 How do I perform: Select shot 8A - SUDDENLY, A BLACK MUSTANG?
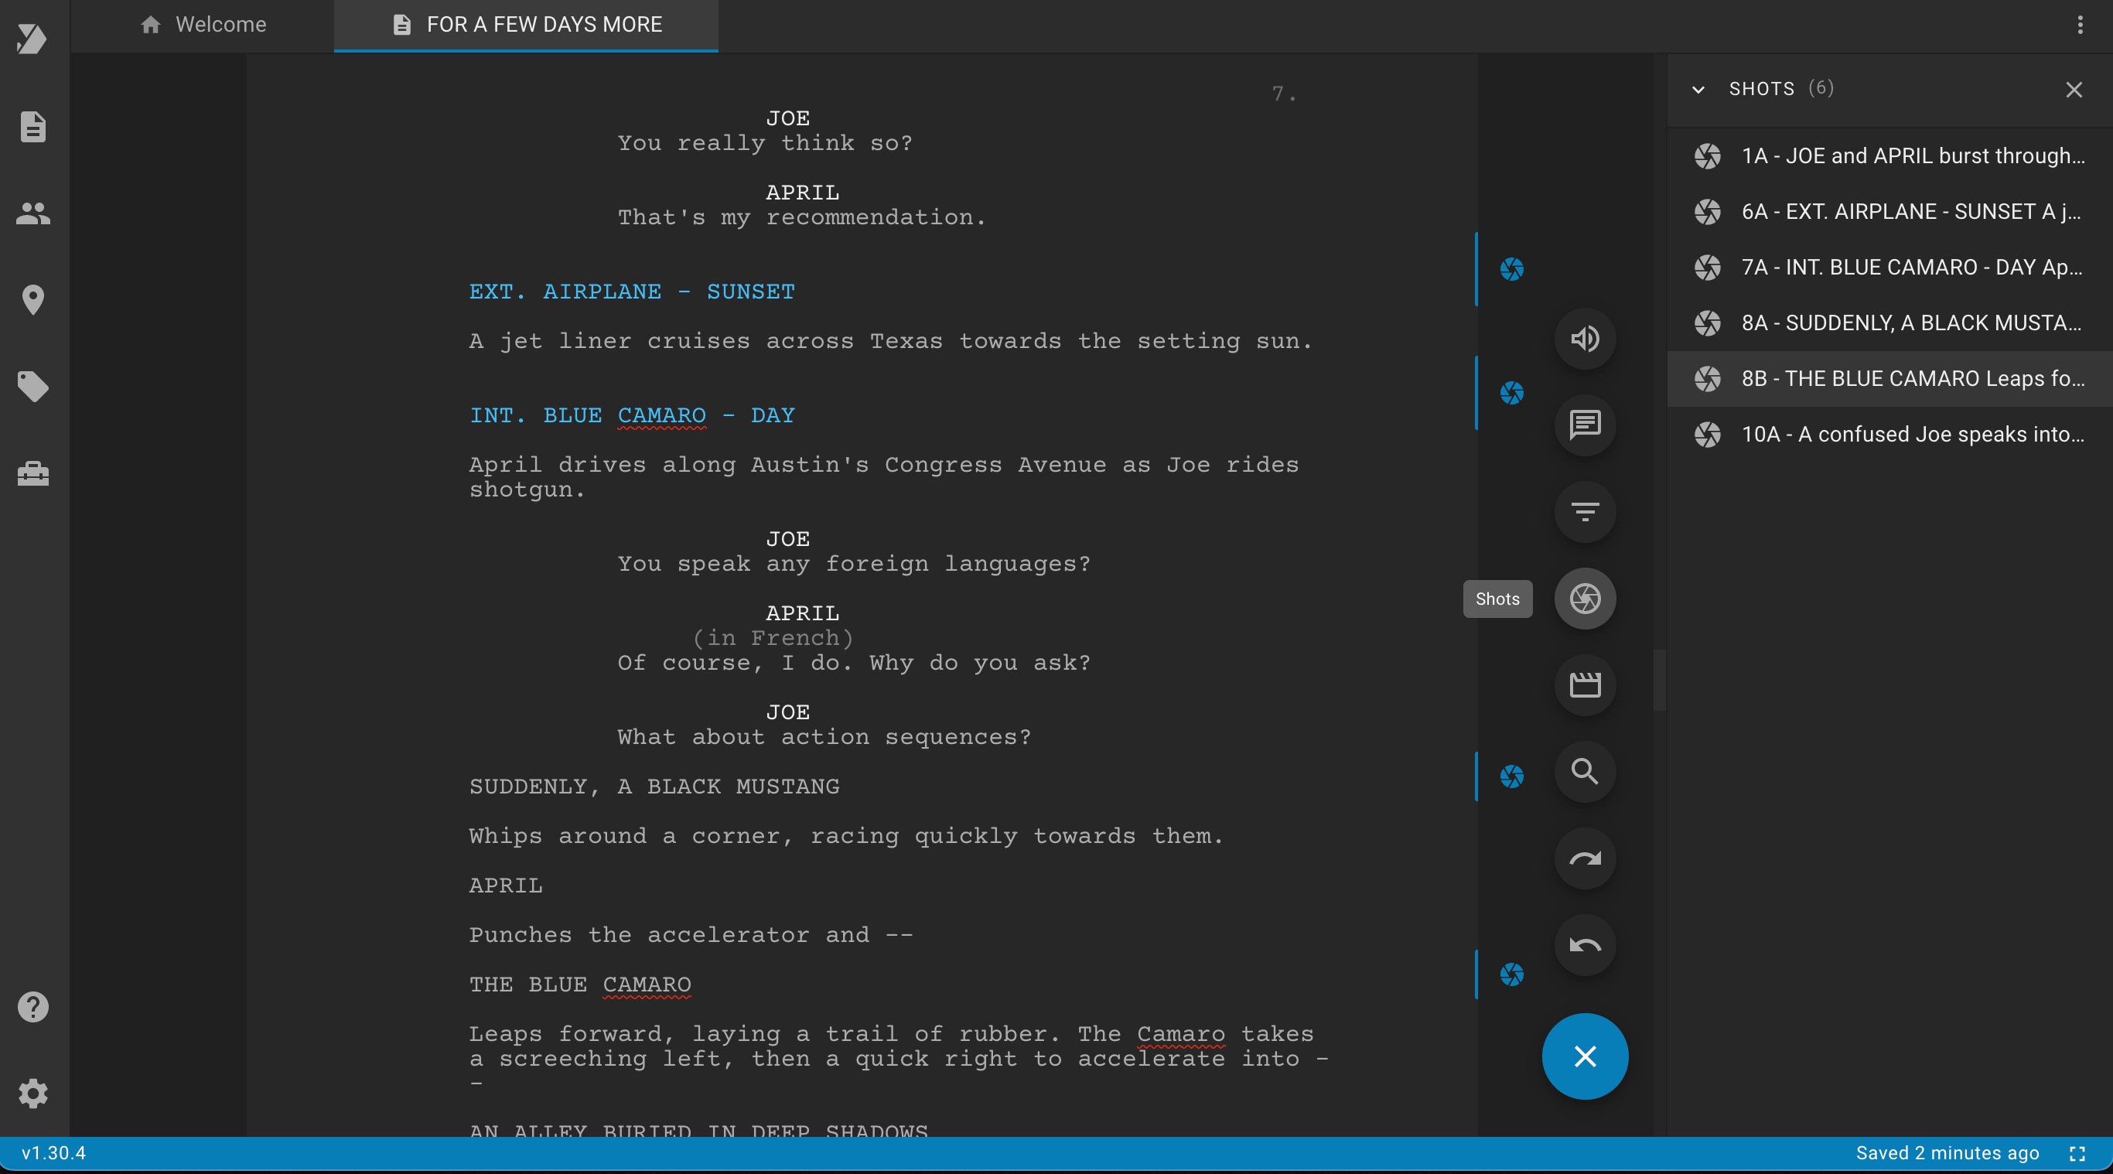[x=1890, y=323]
